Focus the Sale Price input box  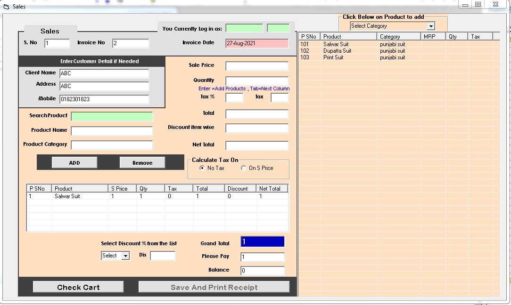coord(256,66)
